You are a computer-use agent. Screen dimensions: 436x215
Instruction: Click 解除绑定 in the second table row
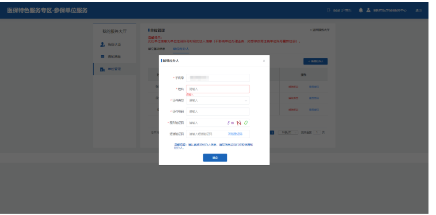pyautogui.click(x=293, y=98)
